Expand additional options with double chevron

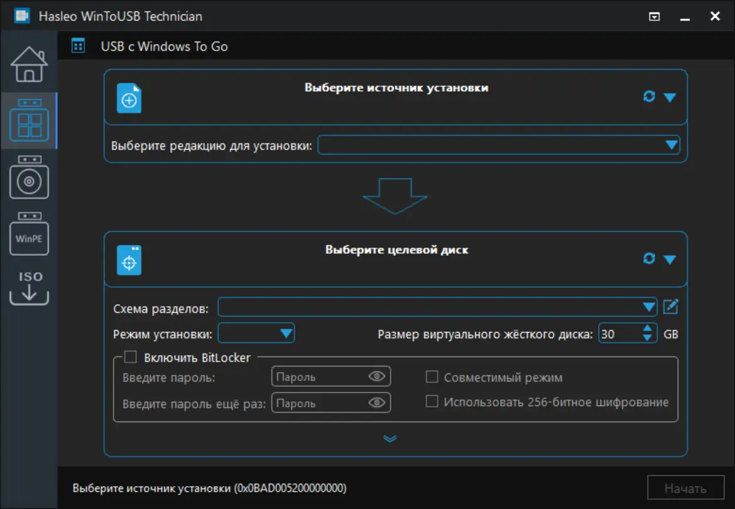390,439
